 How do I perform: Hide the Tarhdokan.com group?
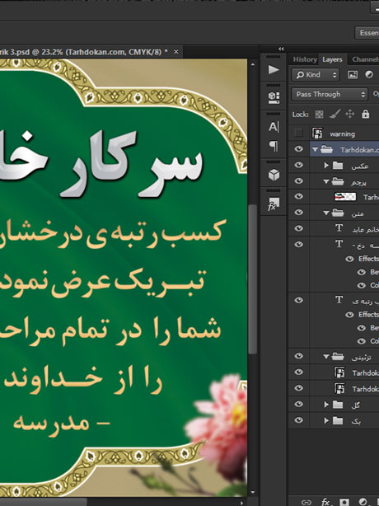point(299,149)
